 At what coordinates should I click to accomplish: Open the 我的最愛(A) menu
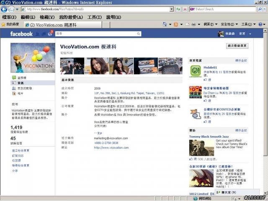tap(71, 17)
